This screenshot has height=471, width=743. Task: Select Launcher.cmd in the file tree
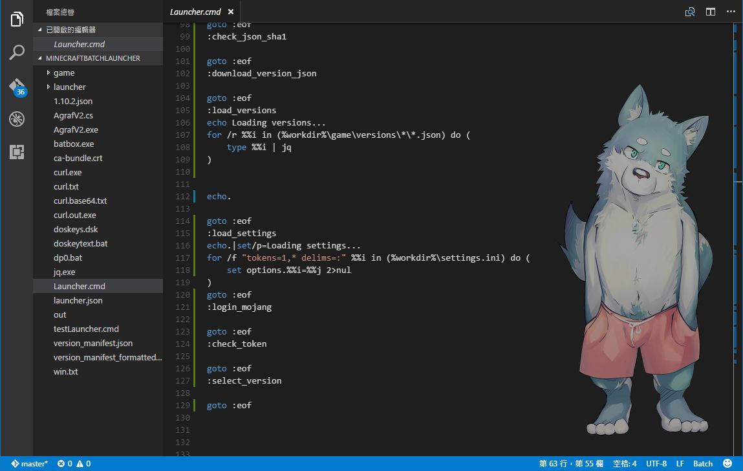coord(98,286)
